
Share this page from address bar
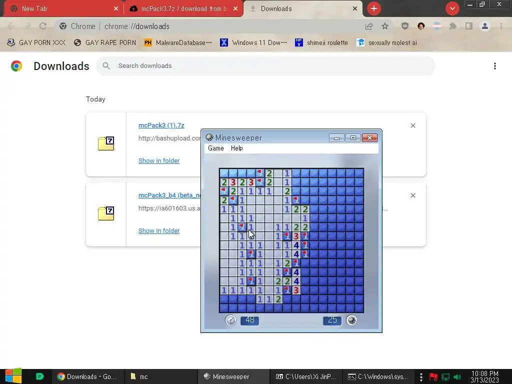(369, 26)
